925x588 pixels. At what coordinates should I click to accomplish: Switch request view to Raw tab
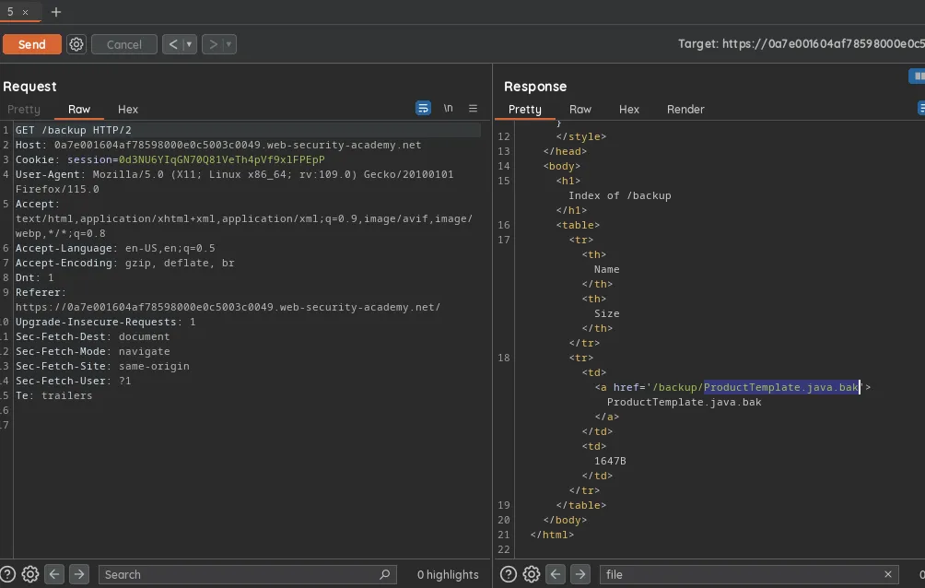pos(79,110)
